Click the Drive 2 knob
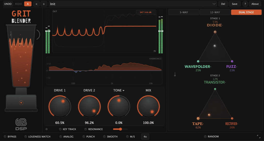264x141 pixels. [89, 106]
